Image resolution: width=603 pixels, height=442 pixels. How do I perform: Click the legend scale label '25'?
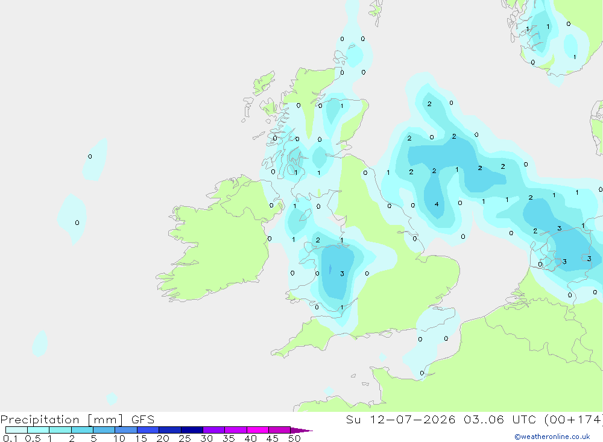(x=185, y=438)
